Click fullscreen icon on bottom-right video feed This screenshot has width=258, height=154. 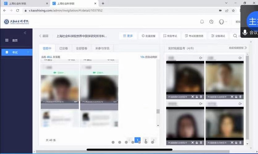pos(232,142)
